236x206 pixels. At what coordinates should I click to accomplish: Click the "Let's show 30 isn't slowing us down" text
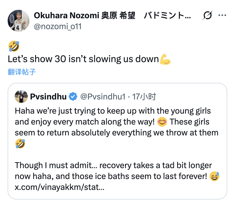(83, 59)
